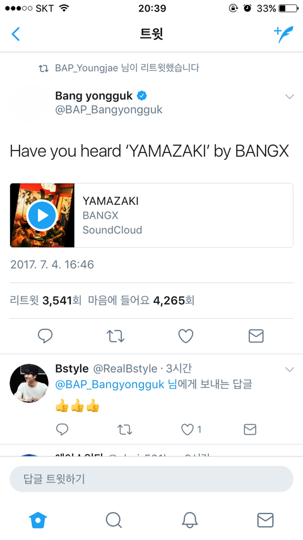
Task: Tap the 답글 트윗하기 reply field
Action: click(151, 479)
